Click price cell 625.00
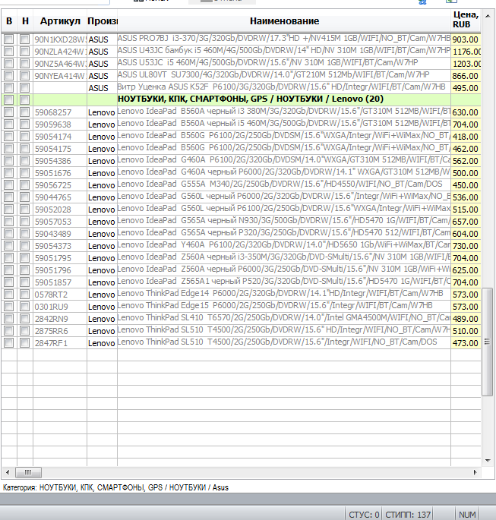Screen dimensions: 496x520 tap(466, 270)
